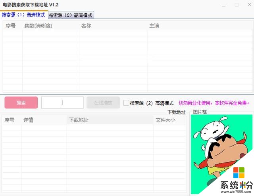Click the 文件大小 column header
The image size is (254, 196).
pos(169,120)
